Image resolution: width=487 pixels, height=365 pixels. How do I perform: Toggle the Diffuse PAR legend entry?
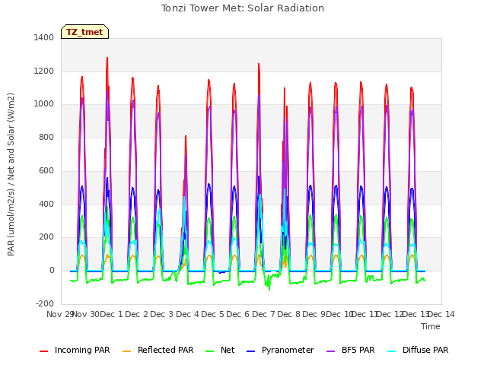click(418, 350)
